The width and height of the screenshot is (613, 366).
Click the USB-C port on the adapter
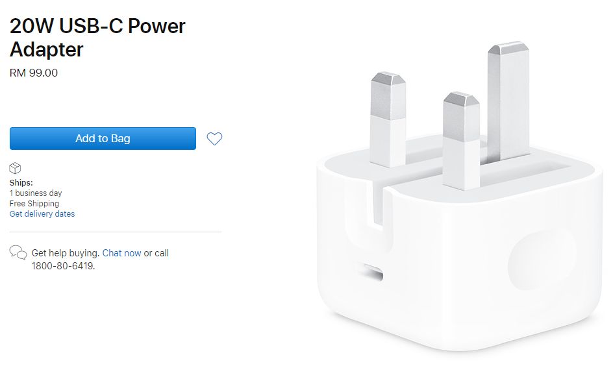pyautogui.click(x=373, y=273)
